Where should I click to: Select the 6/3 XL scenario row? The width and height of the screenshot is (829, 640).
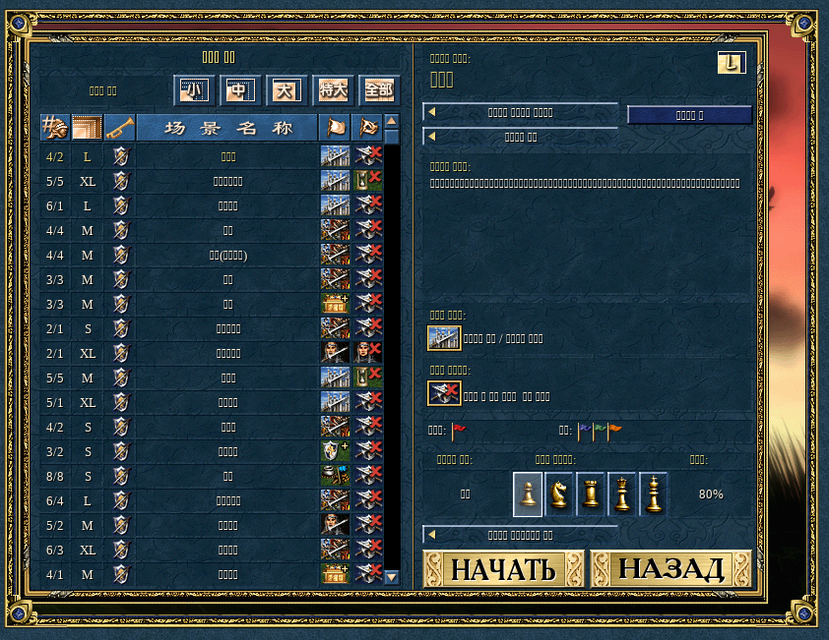pos(212,550)
